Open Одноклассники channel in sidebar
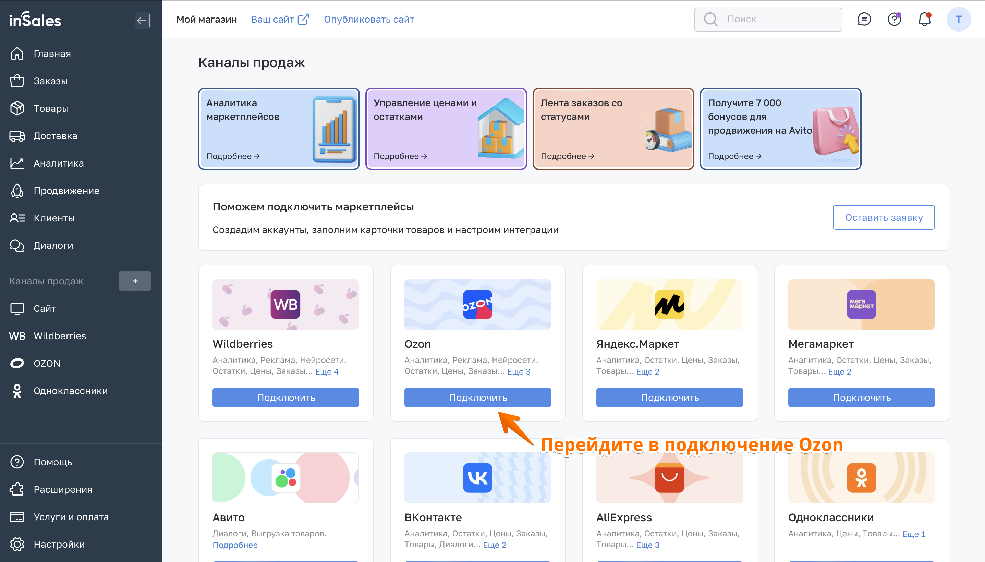This screenshot has height=562, width=985. [70, 391]
